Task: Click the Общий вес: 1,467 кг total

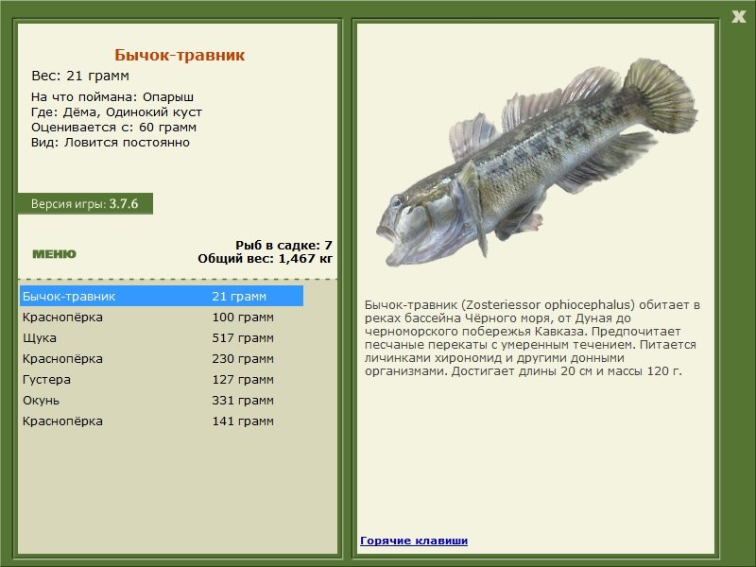Action: 266,258
